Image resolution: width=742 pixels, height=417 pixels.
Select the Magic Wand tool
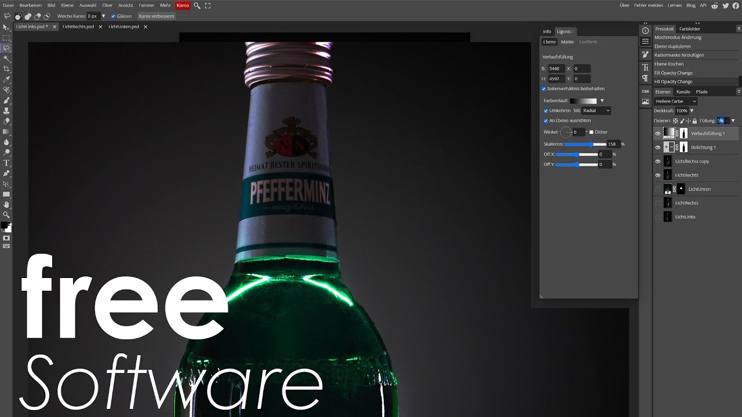pyautogui.click(x=6, y=58)
